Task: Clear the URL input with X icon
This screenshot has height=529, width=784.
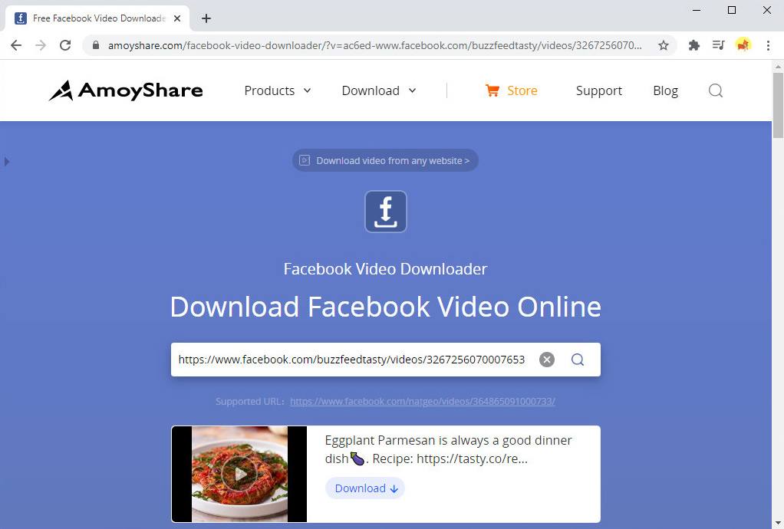Action: 546,360
